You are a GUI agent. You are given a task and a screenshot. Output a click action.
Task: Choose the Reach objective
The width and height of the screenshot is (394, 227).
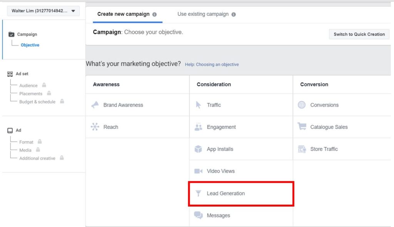tap(110, 127)
